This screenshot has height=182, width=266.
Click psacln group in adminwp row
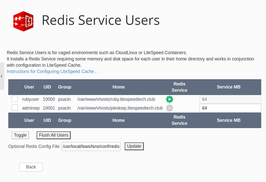point(64,108)
